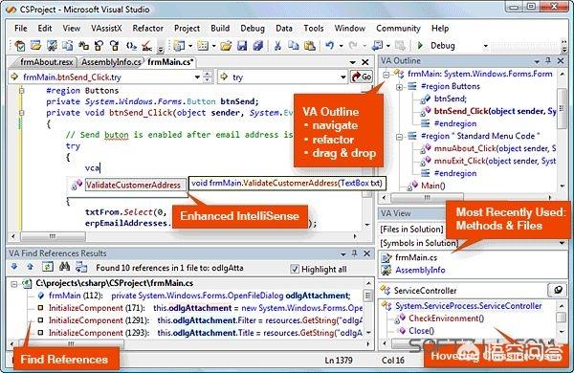Start debugging with the green play icon
This screenshot has width=574, height=373.
pos(420,45)
